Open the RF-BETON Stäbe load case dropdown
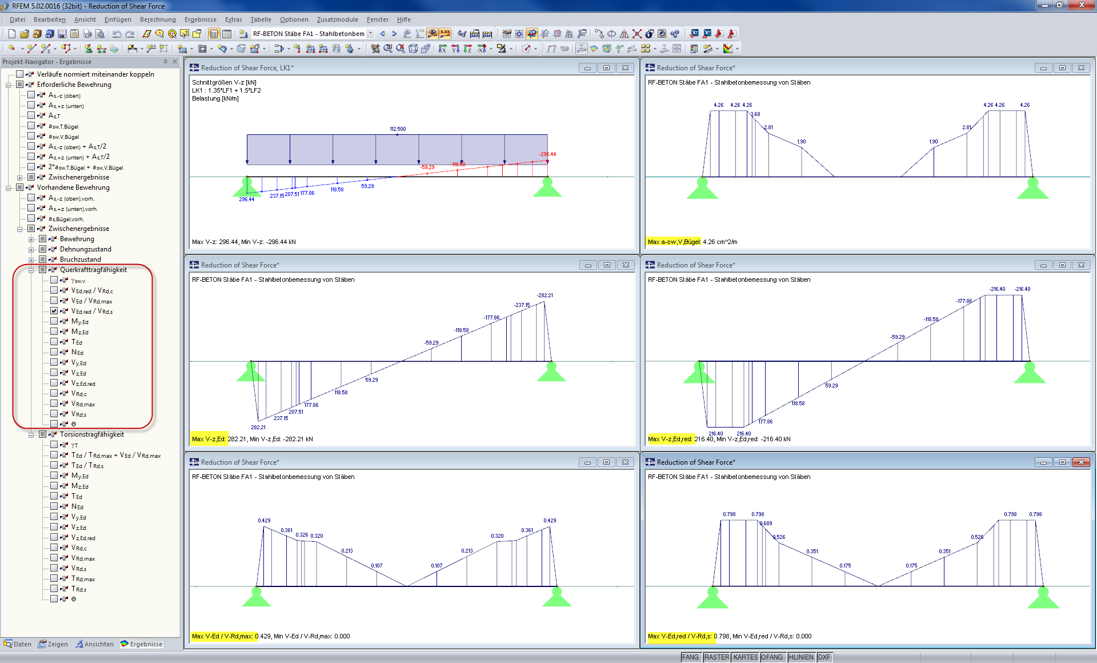 [370, 34]
